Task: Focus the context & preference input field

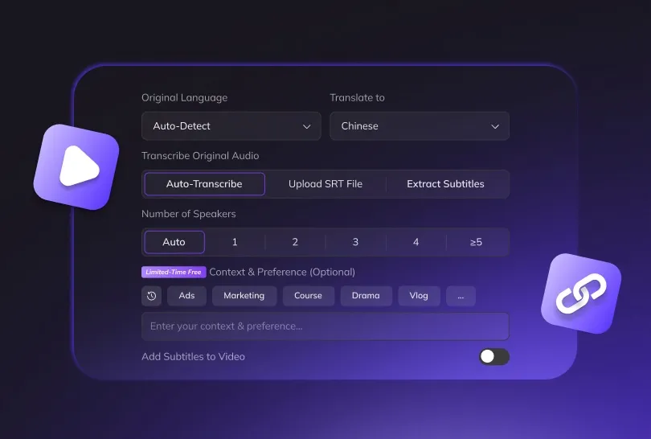Action: [x=325, y=326]
